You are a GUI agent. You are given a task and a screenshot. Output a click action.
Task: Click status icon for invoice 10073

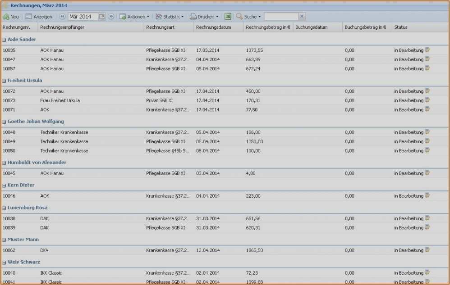click(x=427, y=100)
